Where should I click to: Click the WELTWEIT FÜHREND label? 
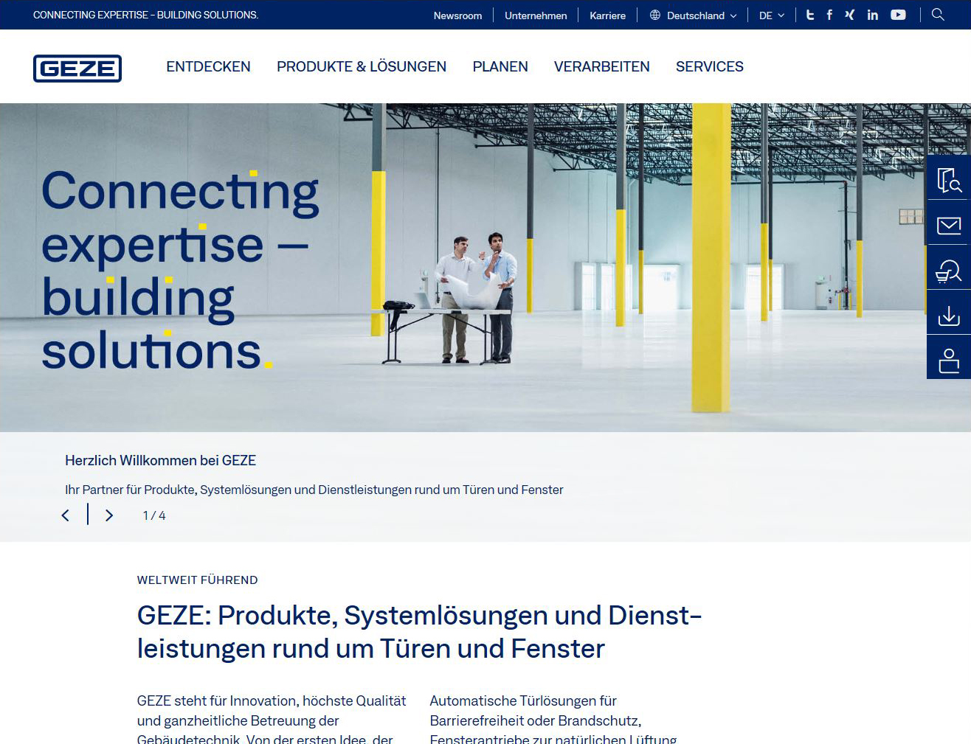coord(198,580)
